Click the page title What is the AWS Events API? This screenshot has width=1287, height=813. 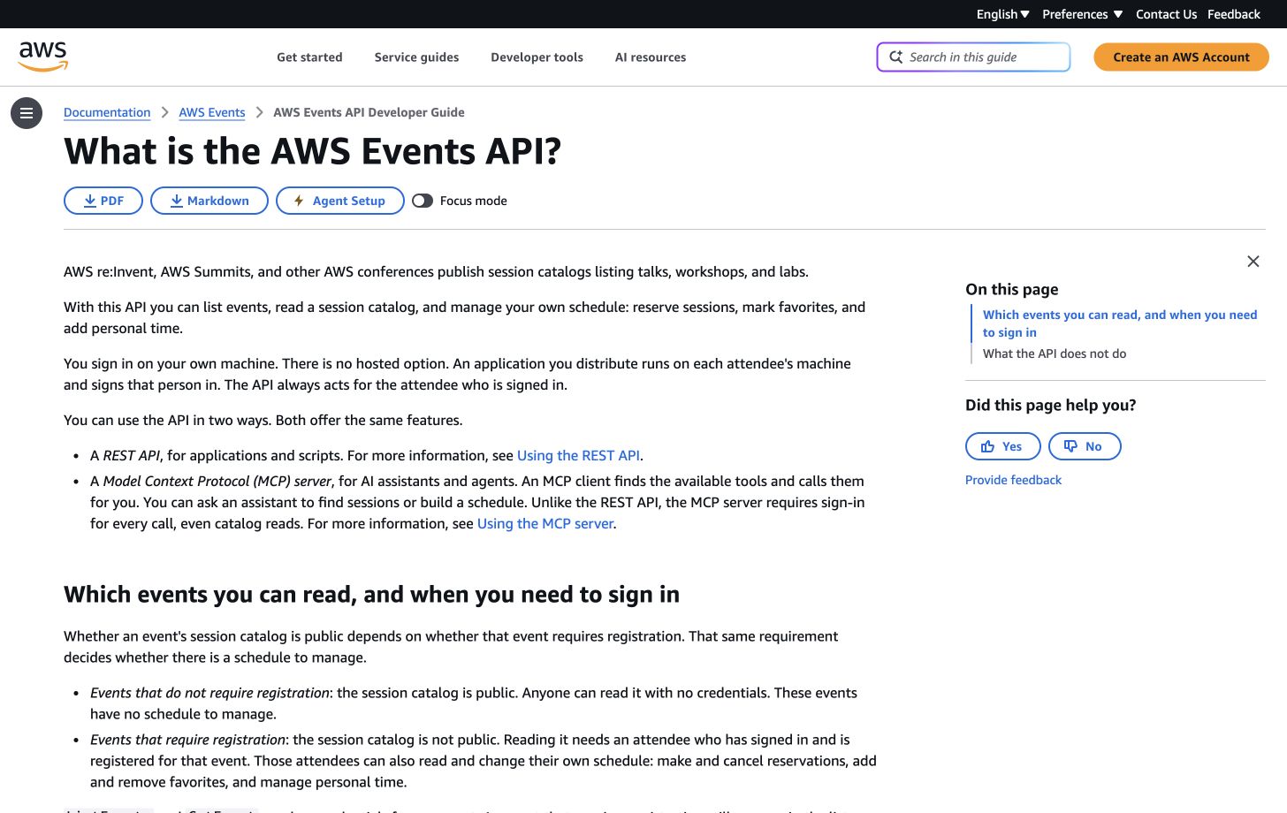313,152
